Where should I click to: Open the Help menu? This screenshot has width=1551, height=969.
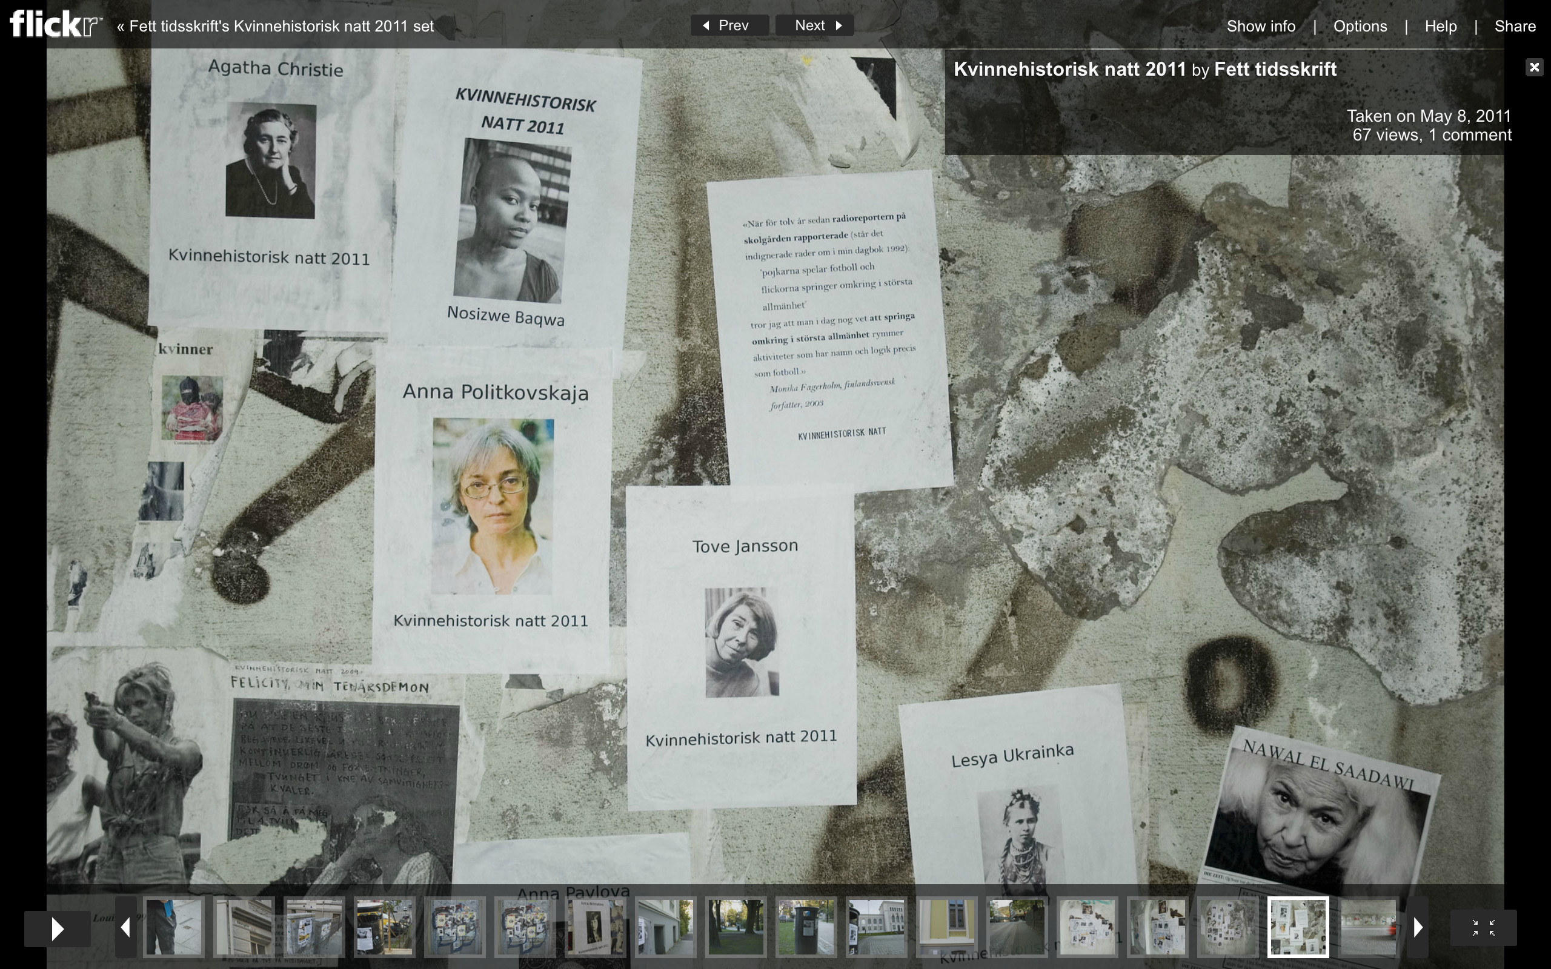click(1441, 26)
